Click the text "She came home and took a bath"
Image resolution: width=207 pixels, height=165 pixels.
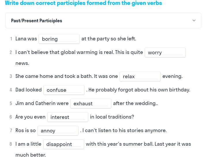(x=67, y=76)
